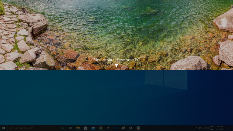The image size is (233, 131).
Task: Click the volume speaker icon
Action: click(x=207, y=128)
